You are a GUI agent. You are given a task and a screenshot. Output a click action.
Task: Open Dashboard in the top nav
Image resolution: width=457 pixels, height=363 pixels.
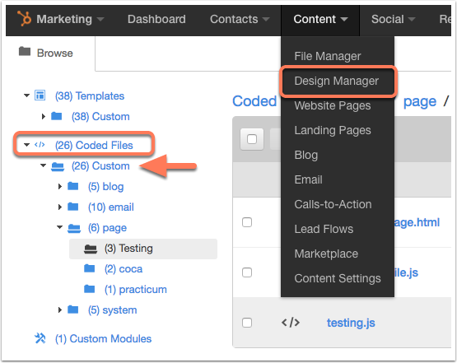156,19
